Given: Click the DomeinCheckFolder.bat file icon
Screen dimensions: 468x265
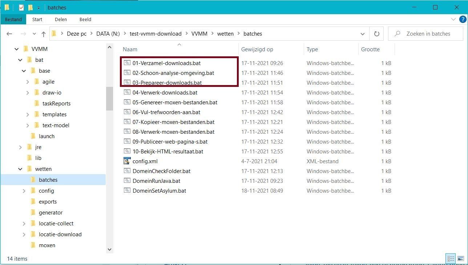Looking at the screenshot, I should click(127, 171).
